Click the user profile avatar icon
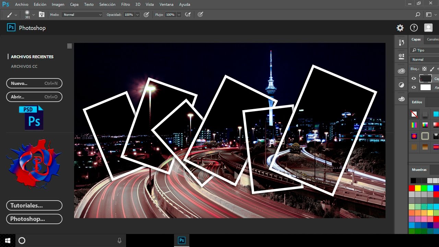This screenshot has width=439, height=247. coord(428,28)
